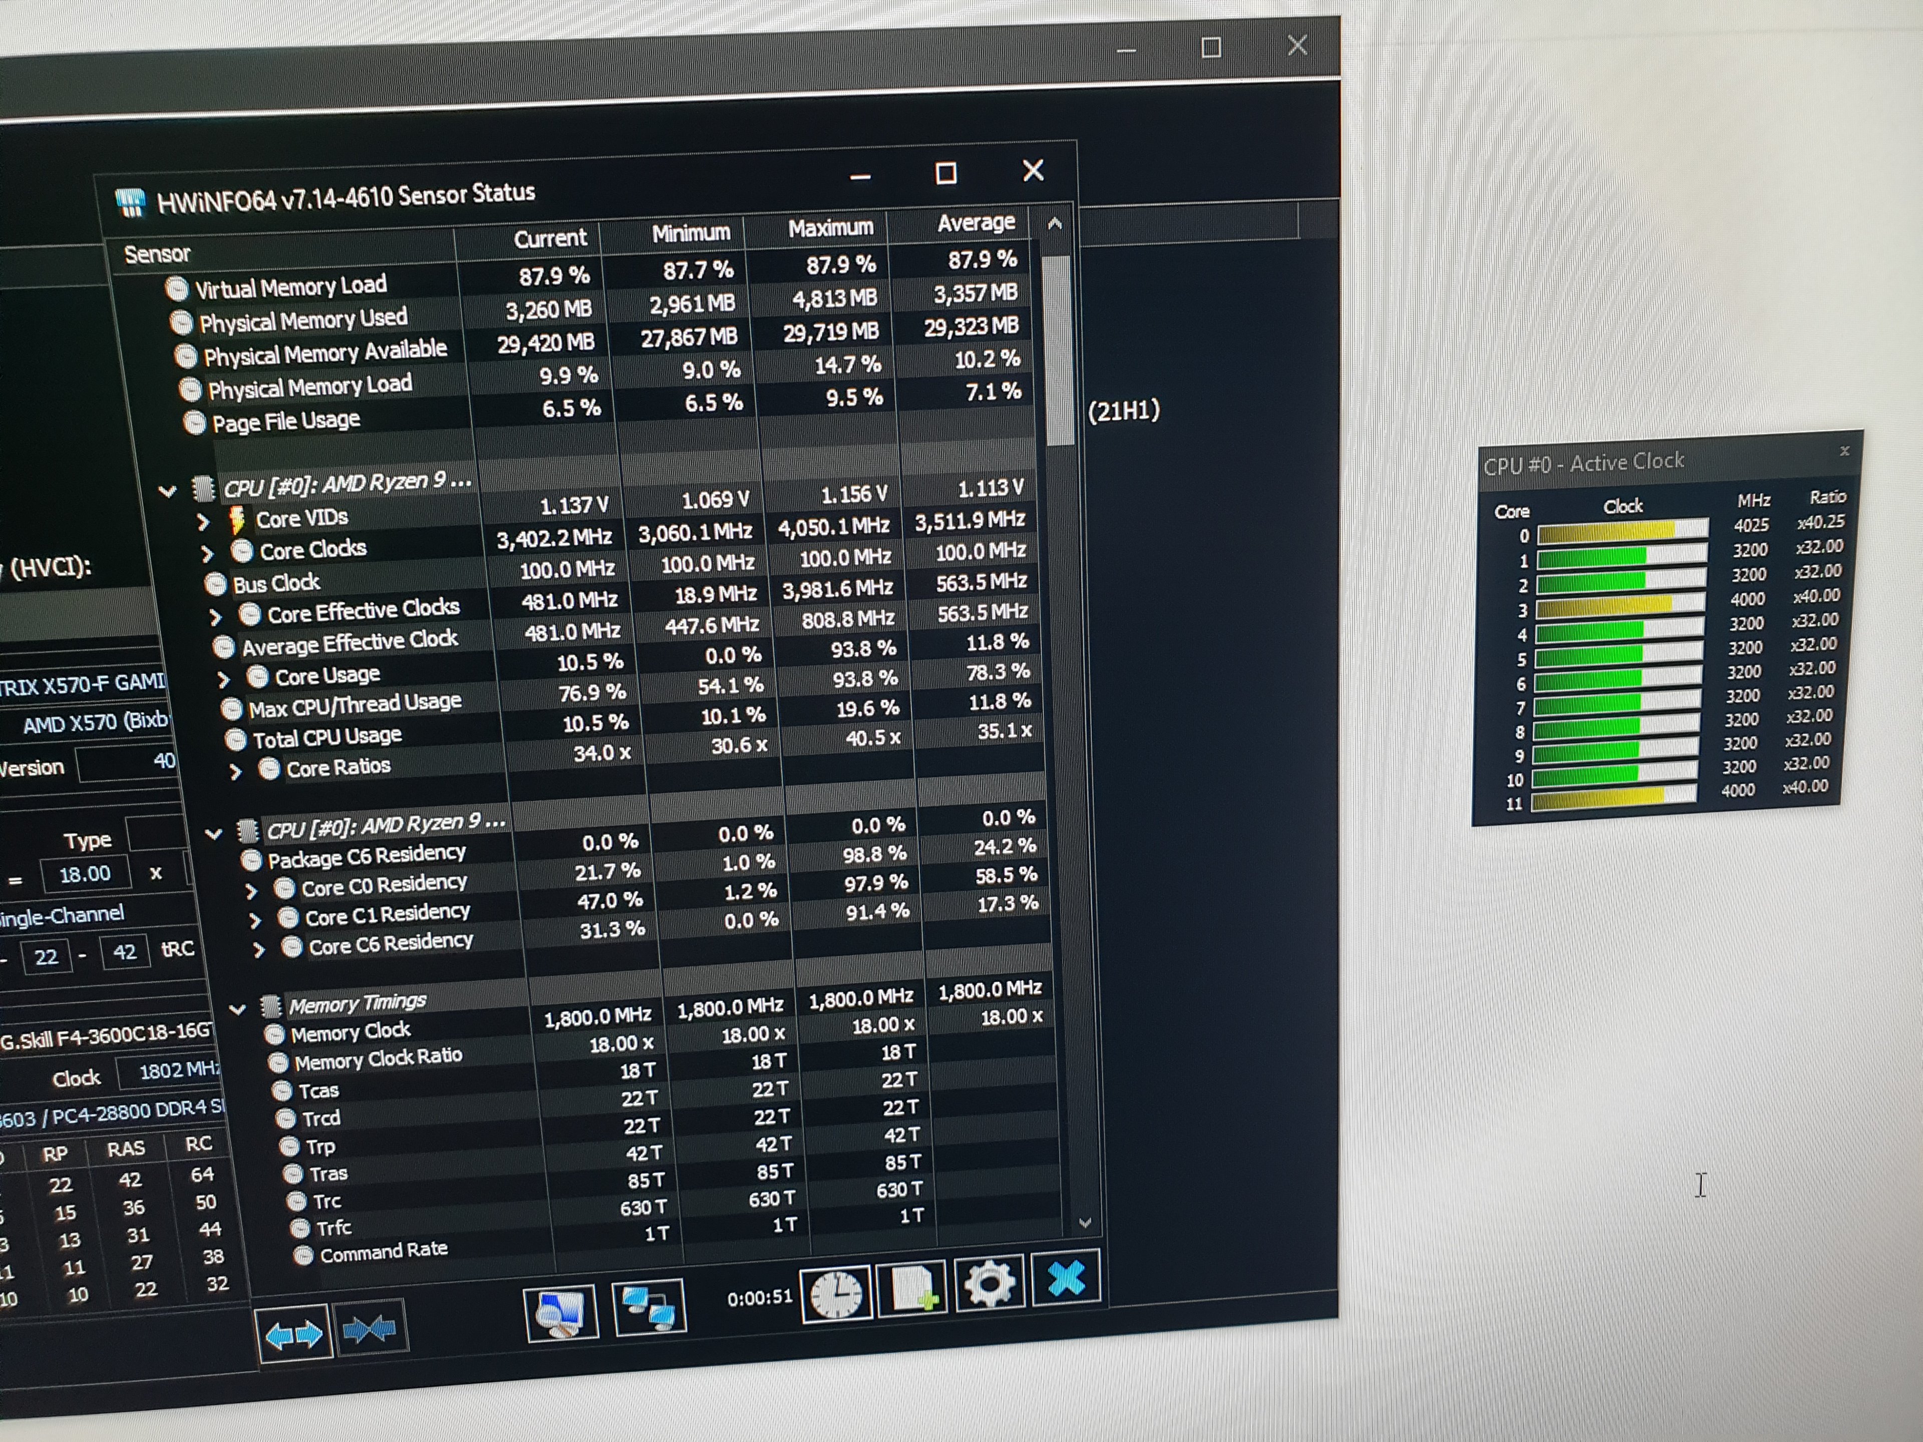Collapse the Memory Timings group
The height and width of the screenshot is (1442, 1923).
[237, 1009]
